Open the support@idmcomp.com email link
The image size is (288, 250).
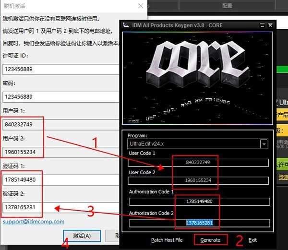(x=34, y=221)
